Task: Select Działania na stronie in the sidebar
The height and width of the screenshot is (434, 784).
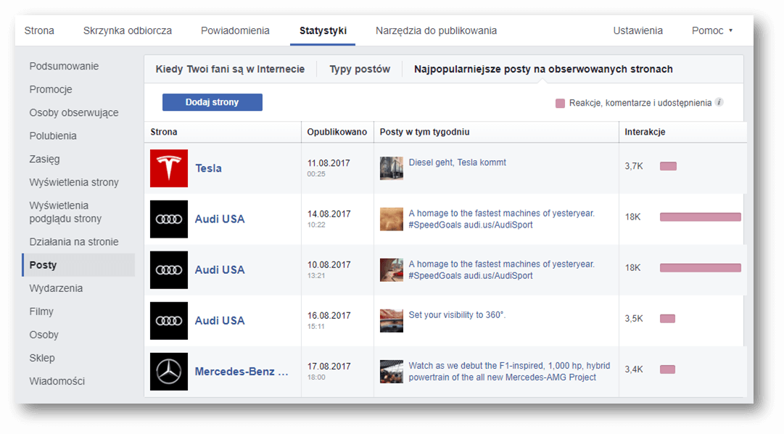Action: (74, 242)
